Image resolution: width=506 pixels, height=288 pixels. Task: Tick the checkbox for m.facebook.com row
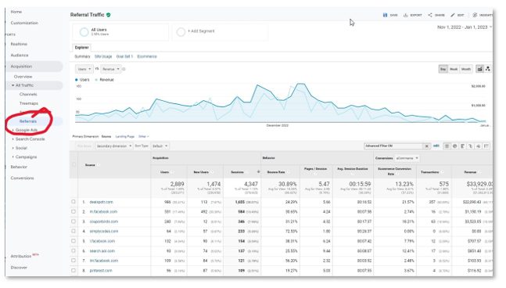[74, 211]
